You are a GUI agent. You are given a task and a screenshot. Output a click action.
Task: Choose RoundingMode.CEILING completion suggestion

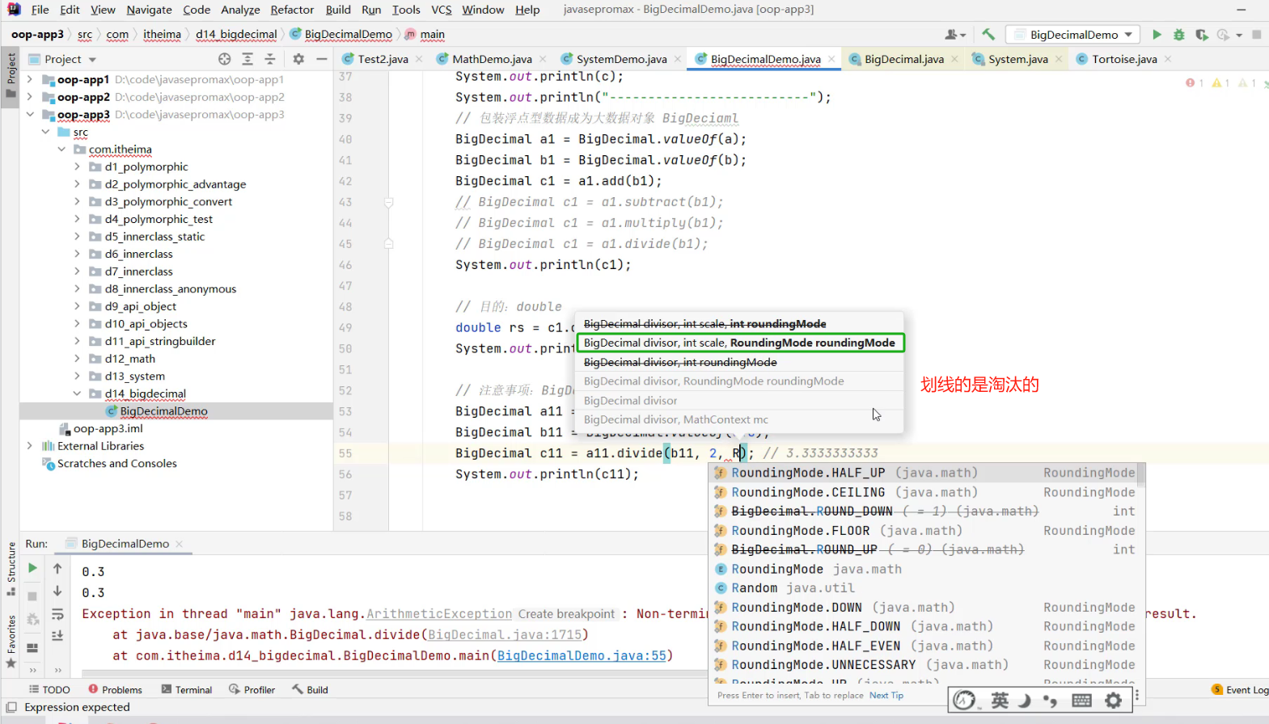(923, 492)
